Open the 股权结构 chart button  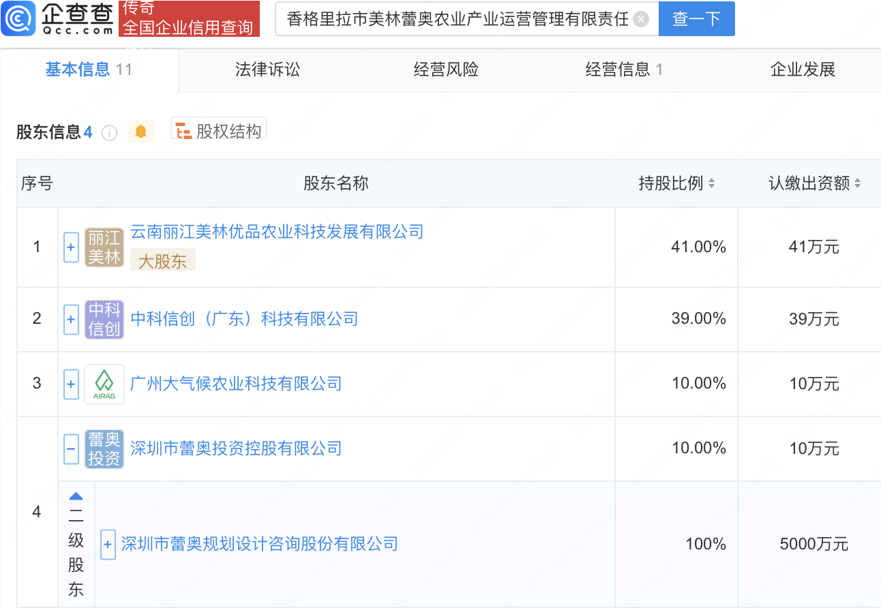tap(219, 130)
